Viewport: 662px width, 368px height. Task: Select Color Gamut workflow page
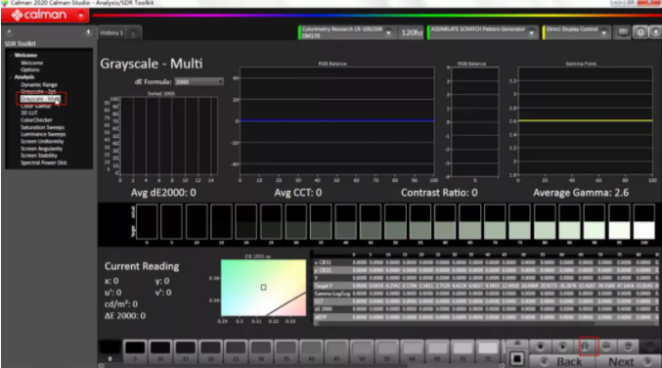pos(36,106)
